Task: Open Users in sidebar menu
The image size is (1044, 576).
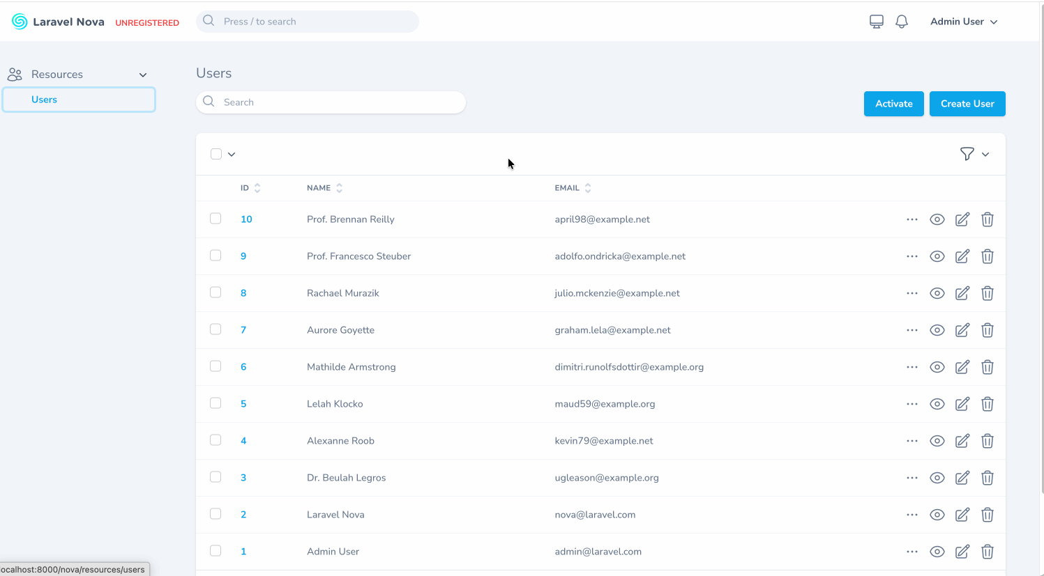Action: [79, 100]
